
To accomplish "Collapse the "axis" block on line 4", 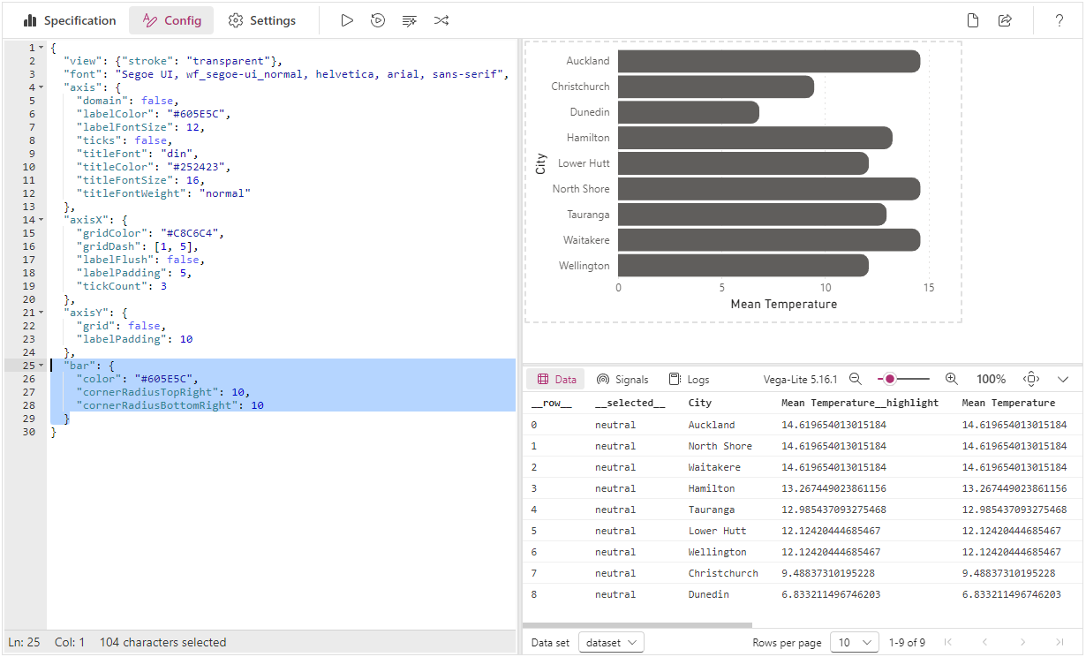I will coord(41,87).
